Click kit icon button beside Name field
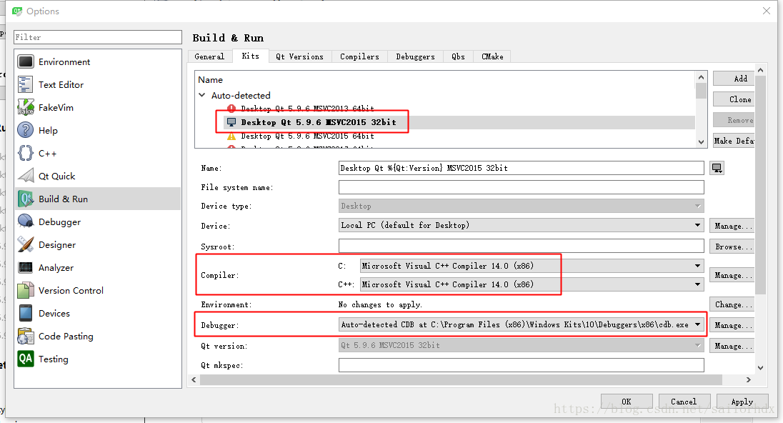783x423 pixels. pos(717,169)
